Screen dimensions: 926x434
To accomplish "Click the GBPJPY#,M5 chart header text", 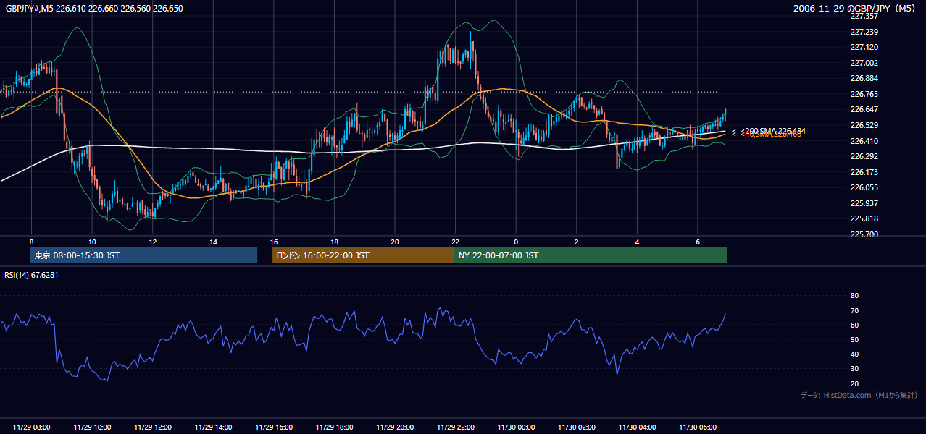I will pos(94,8).
